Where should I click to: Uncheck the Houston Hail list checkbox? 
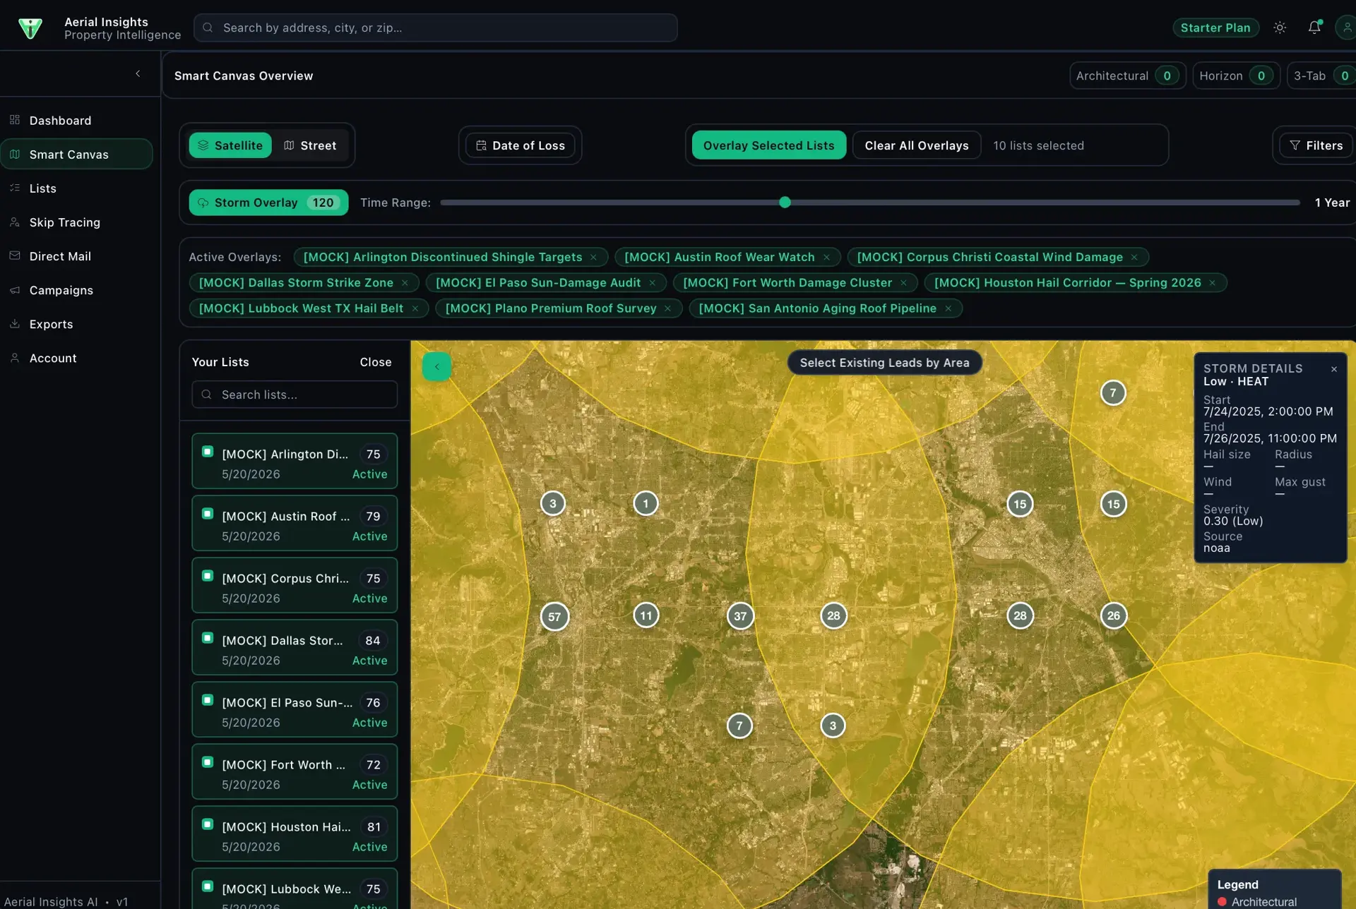(x=208, y=824)
